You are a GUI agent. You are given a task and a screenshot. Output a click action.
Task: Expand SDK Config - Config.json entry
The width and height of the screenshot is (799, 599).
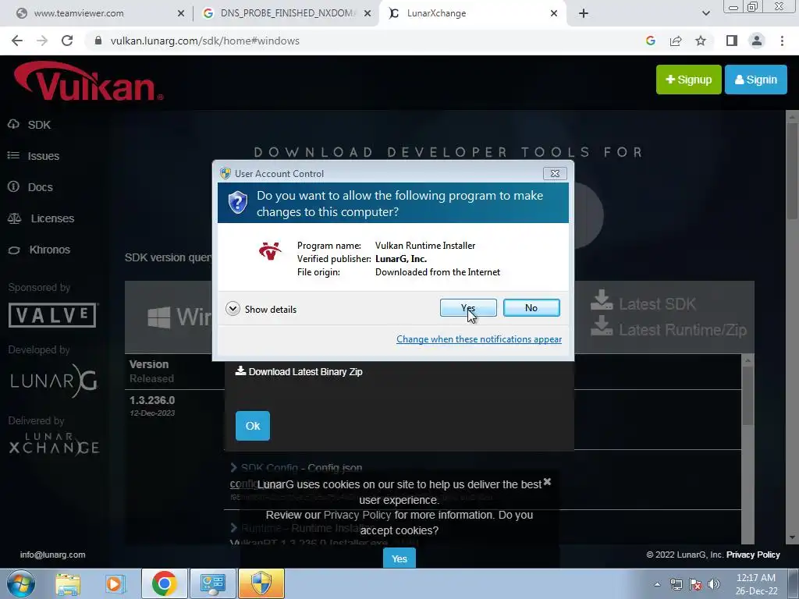(296, 468)
